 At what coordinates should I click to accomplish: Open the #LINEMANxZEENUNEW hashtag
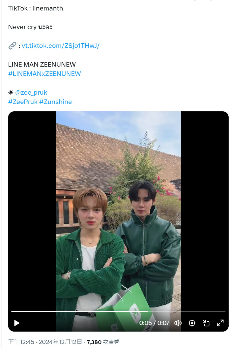[x=45, y=74]
